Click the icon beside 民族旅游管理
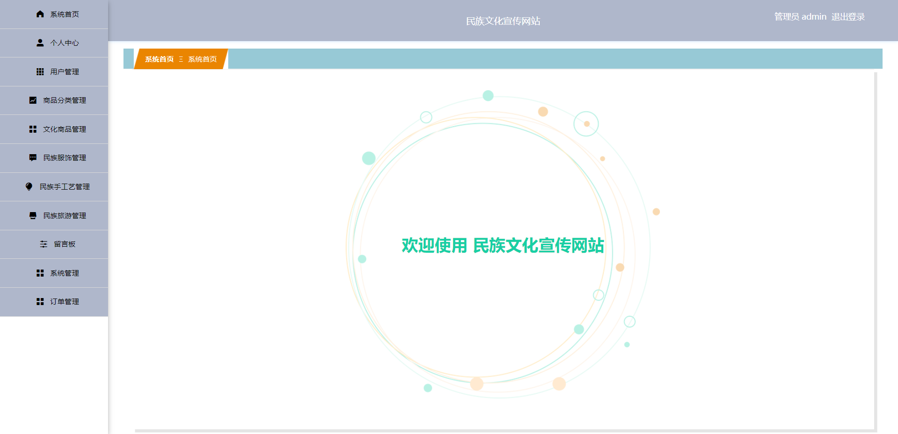Viewport: 898px width, 434px height. point(33,215)
